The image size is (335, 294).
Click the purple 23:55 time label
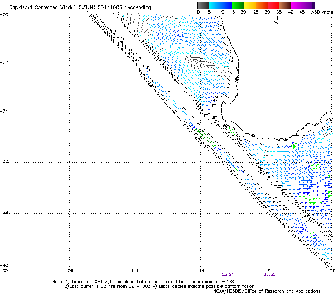(x=269, y=275)
